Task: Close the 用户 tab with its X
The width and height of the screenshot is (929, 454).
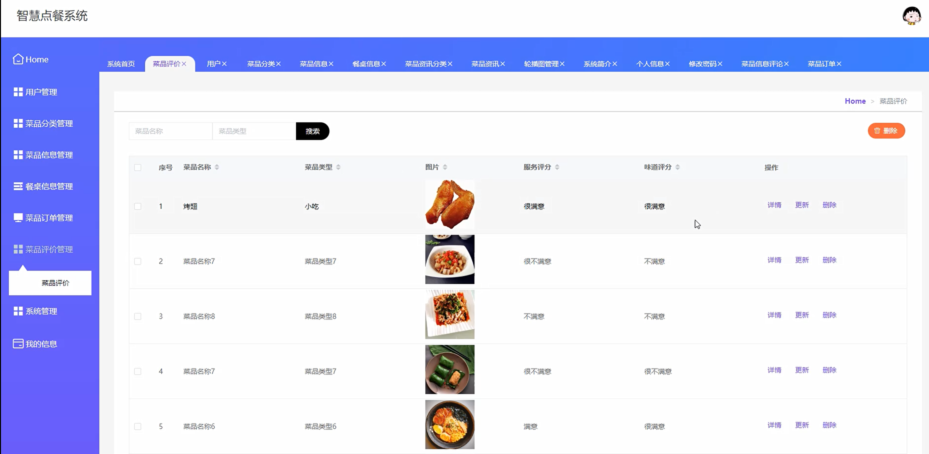Action: click(224, 64)
